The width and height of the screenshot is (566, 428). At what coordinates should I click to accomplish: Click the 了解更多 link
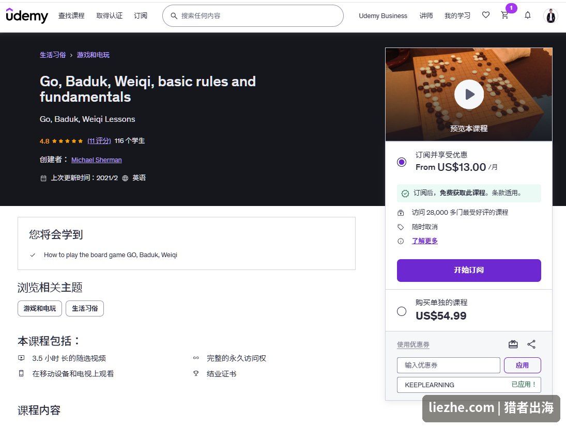click(425, 241)
